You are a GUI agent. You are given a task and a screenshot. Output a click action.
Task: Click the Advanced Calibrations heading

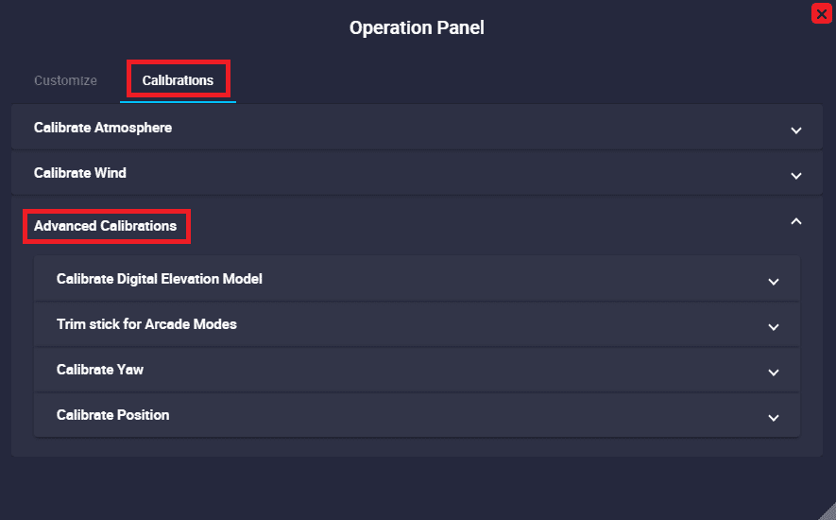[105, 226]
